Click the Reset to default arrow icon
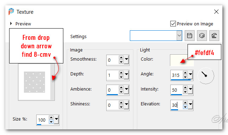The width and height of the screenshot is (228, 135). (x=214, y=36)
